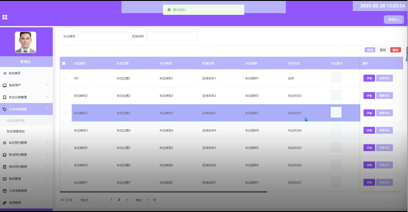This screenshot has width=408, height=212.
Task: Open 后台首页 in the sidebar
Action: tap(26, 73)
